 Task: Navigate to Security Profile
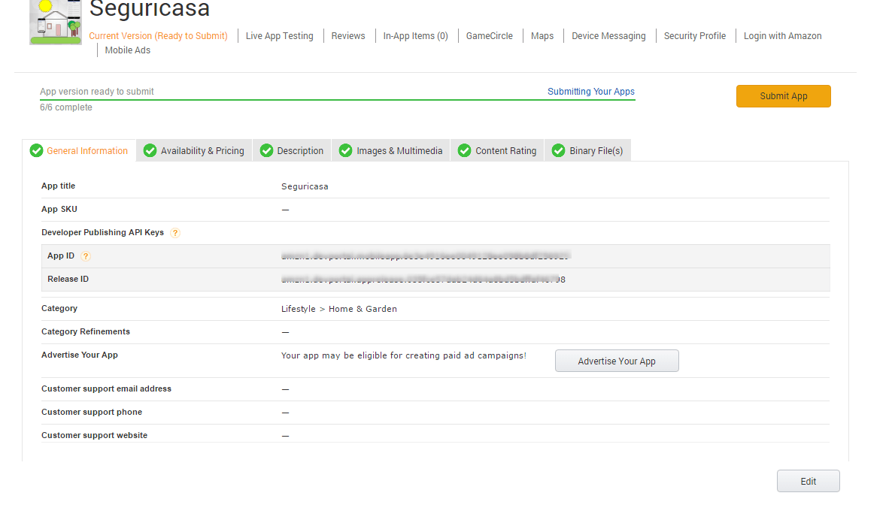[x=694, y=36]
